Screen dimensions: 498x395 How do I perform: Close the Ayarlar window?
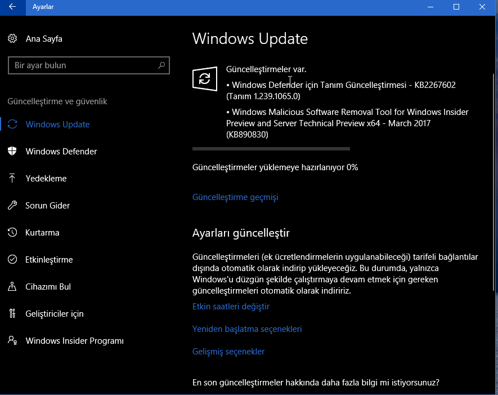coord(482,7)
